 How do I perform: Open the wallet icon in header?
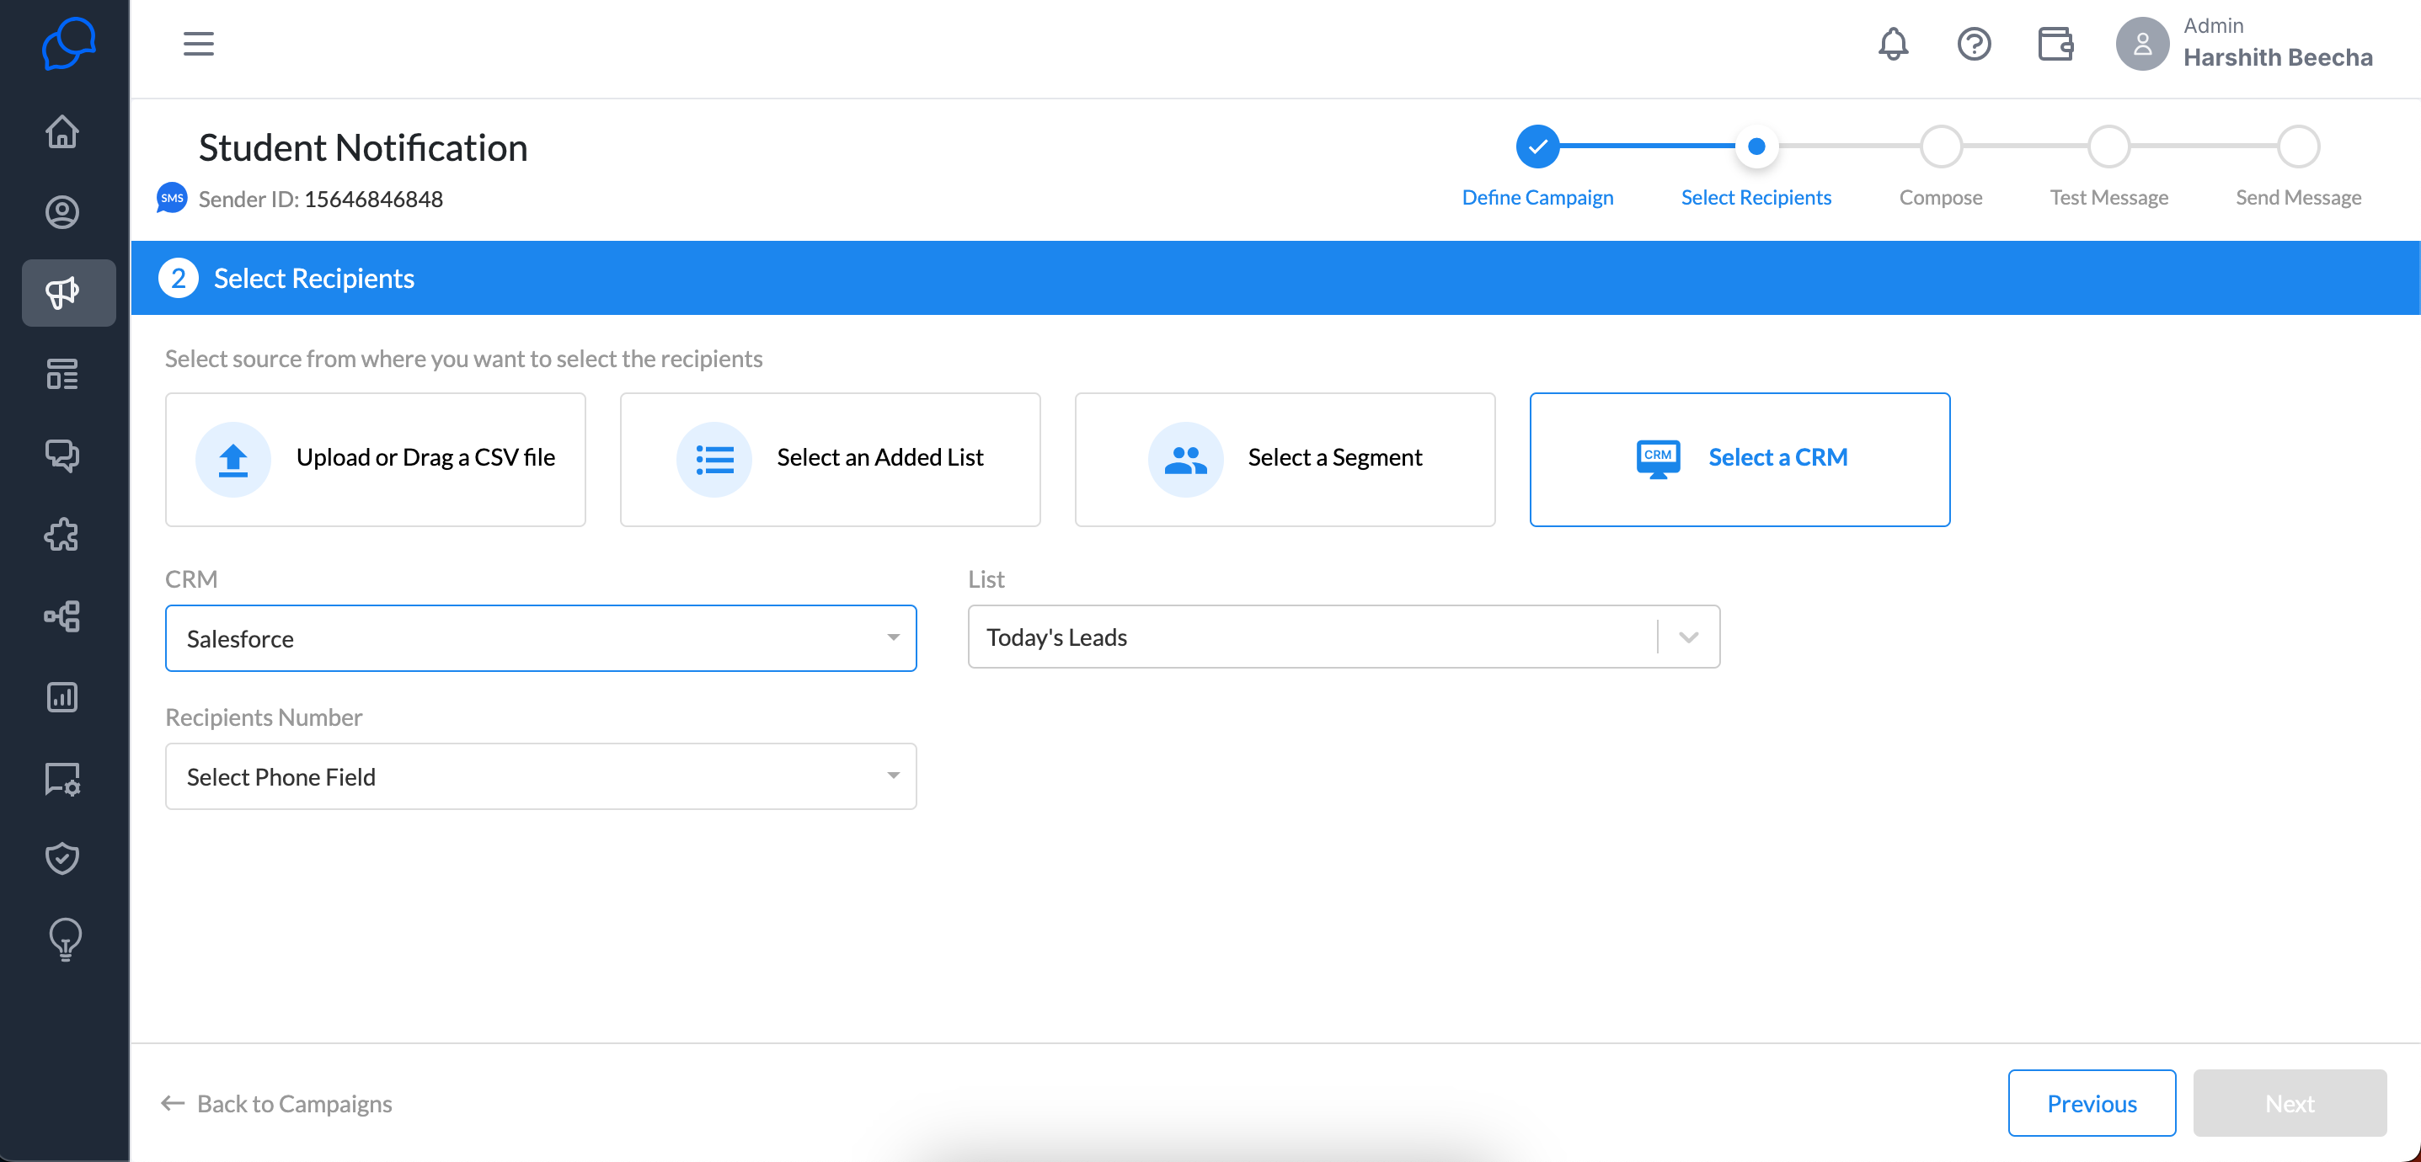[x=2055, y=43]
